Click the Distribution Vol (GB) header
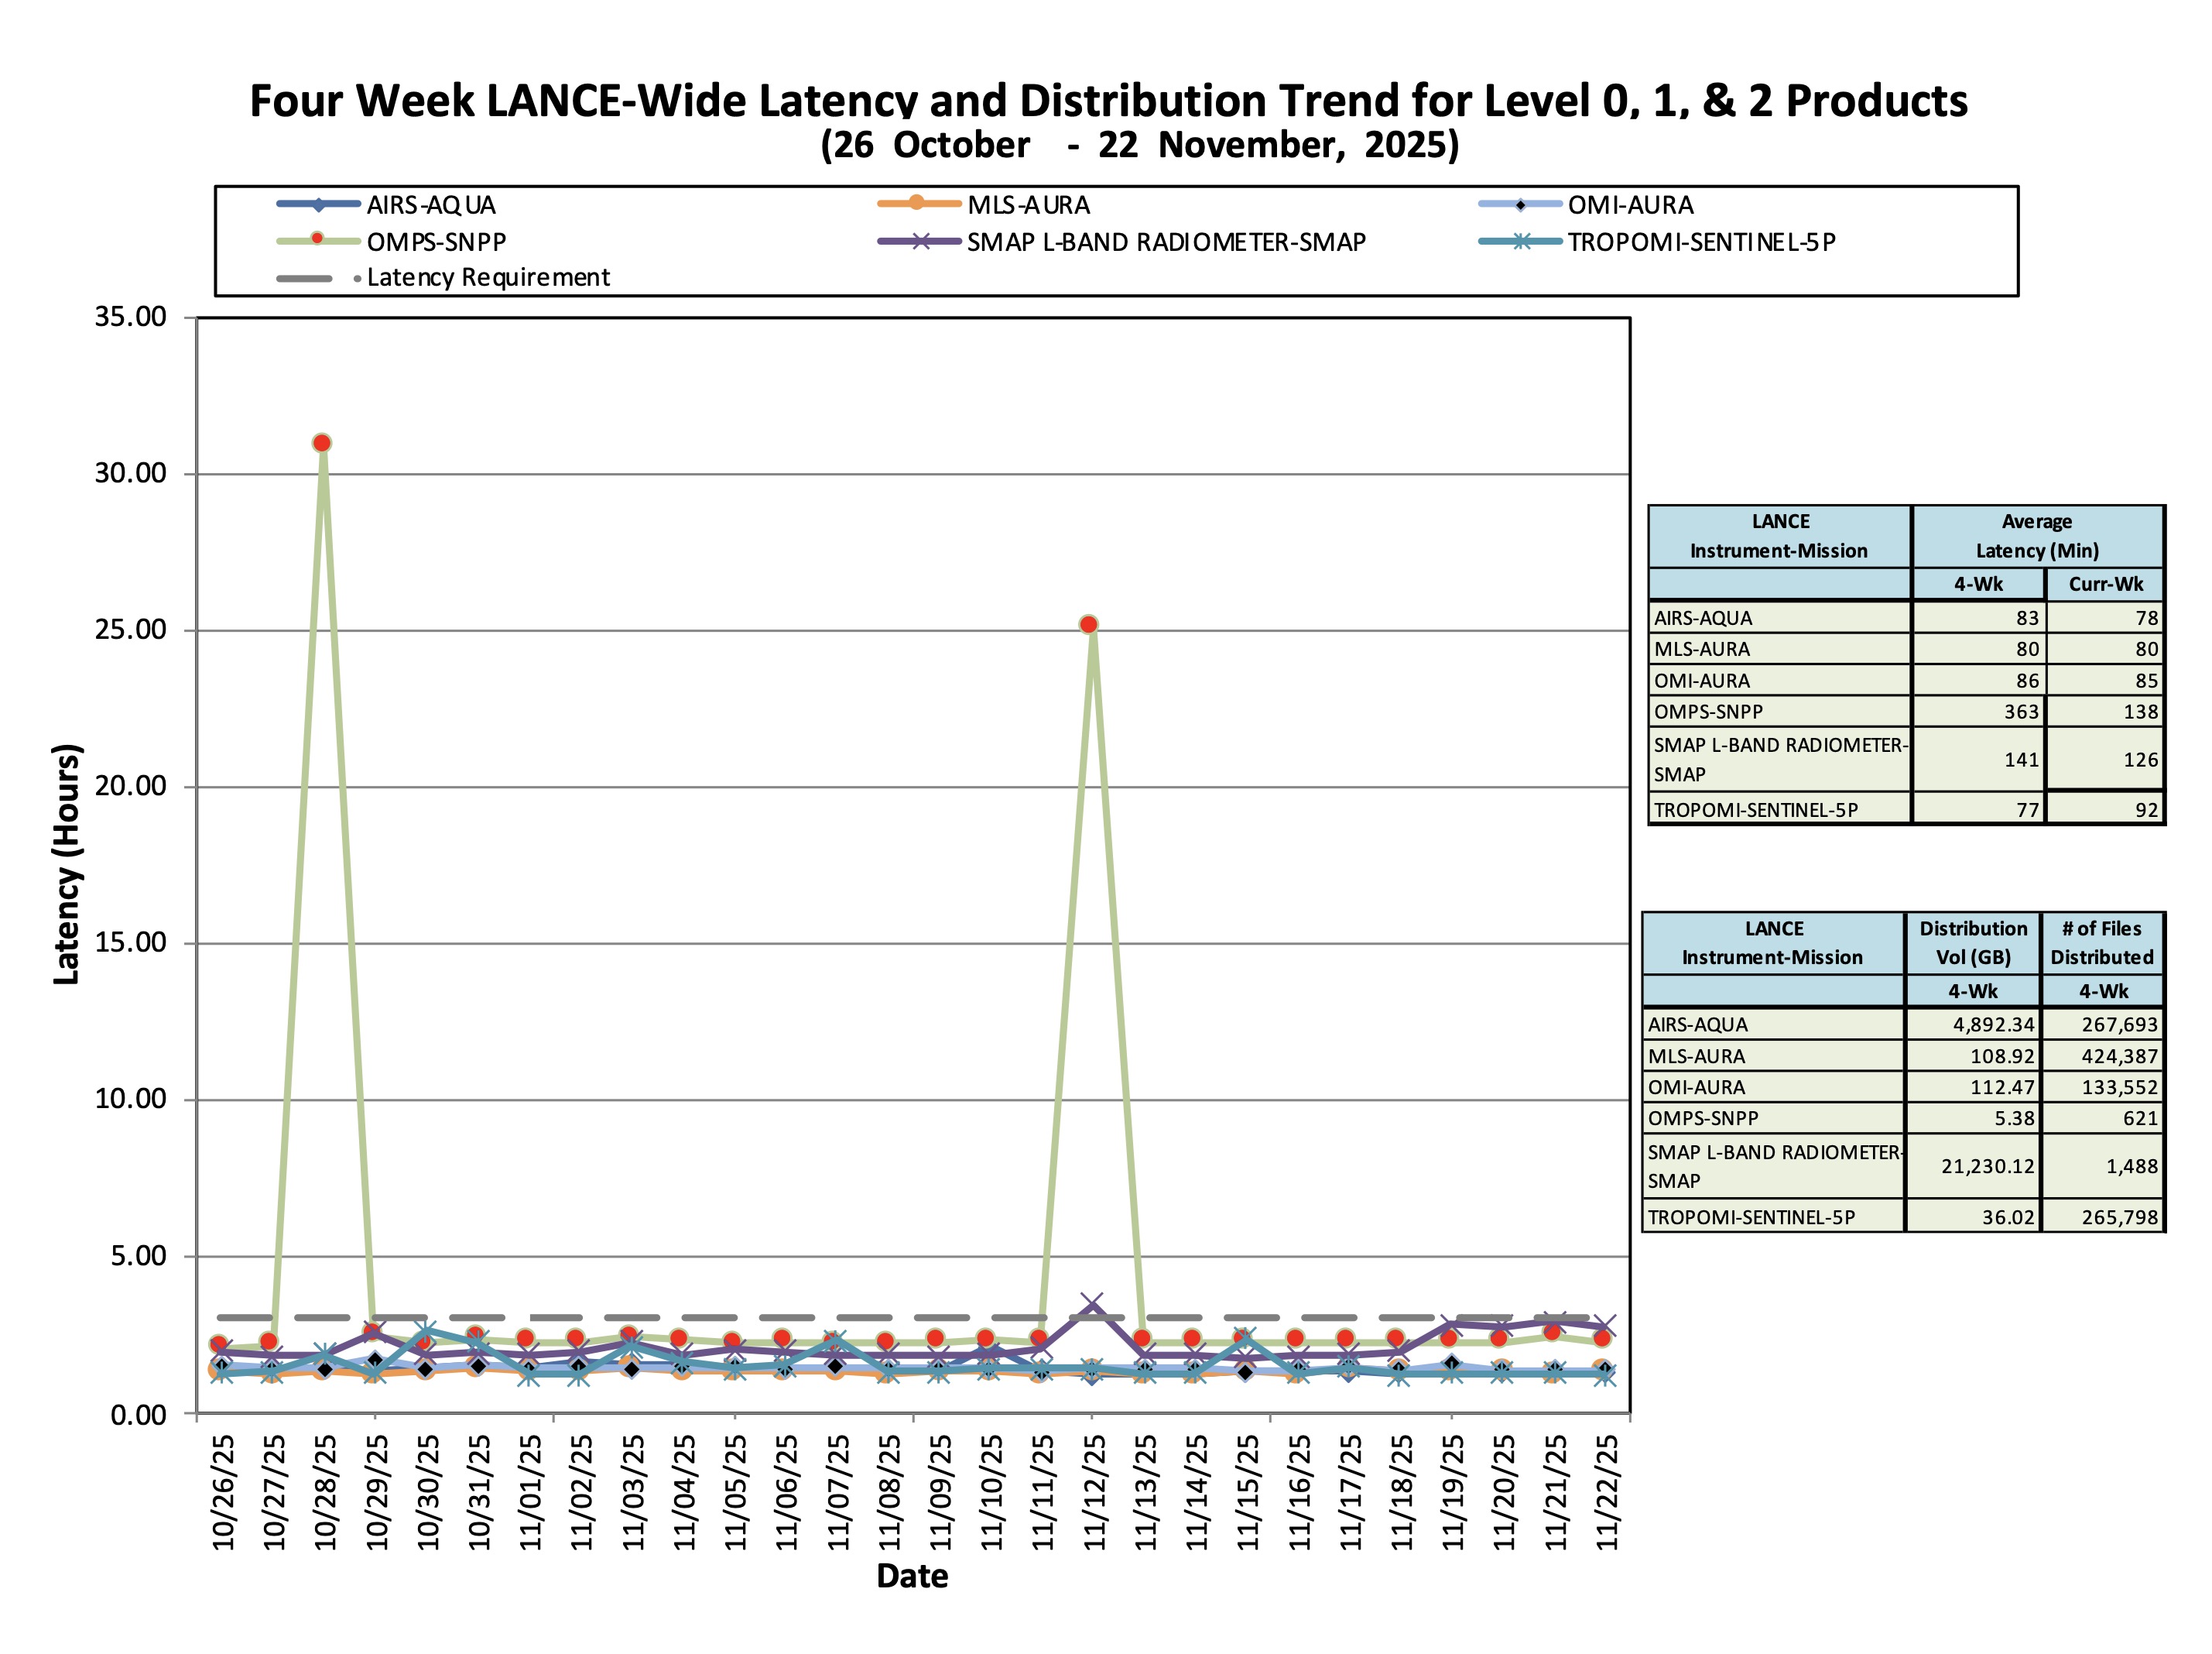The image size is (2212, 1654). (x=1972, y=942)
